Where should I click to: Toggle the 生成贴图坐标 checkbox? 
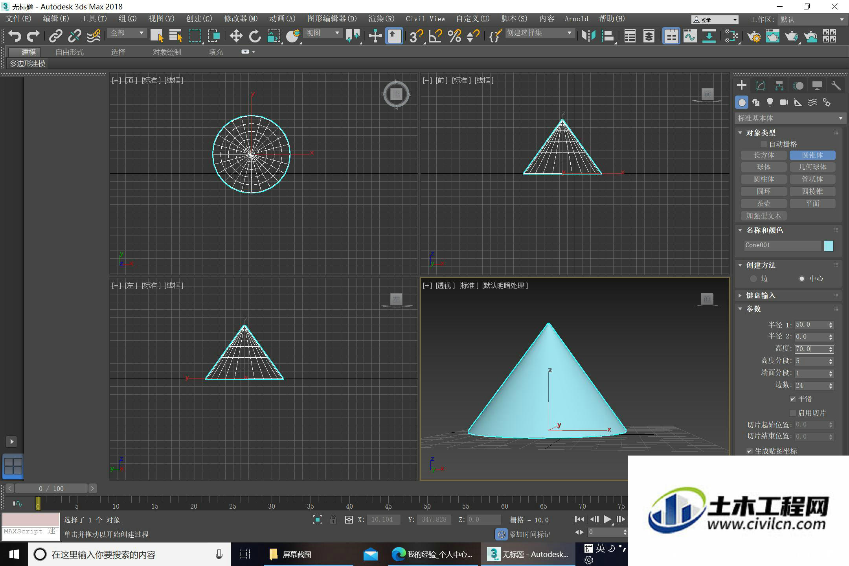[x=749, y=451]
